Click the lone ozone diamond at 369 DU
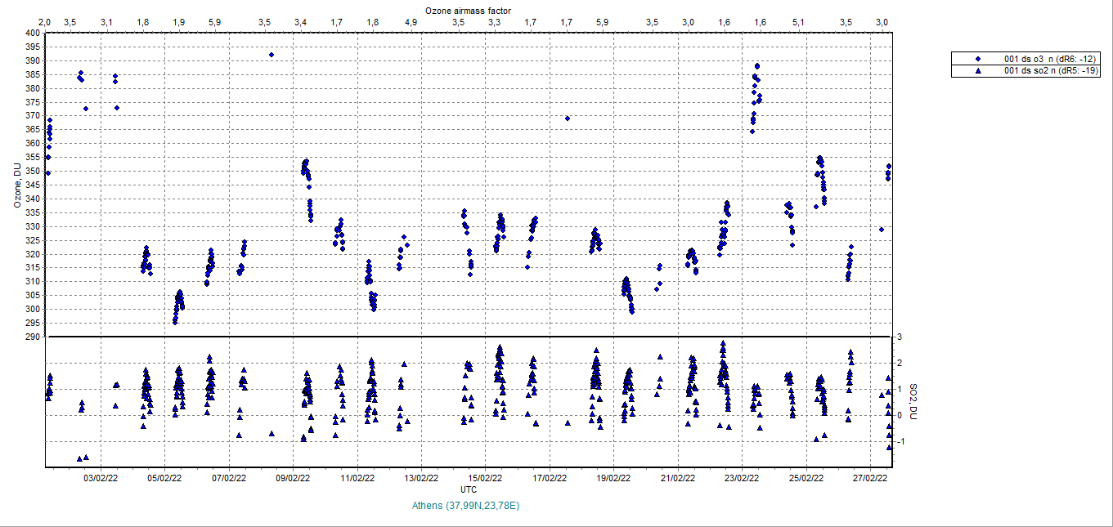 point(568,118)
